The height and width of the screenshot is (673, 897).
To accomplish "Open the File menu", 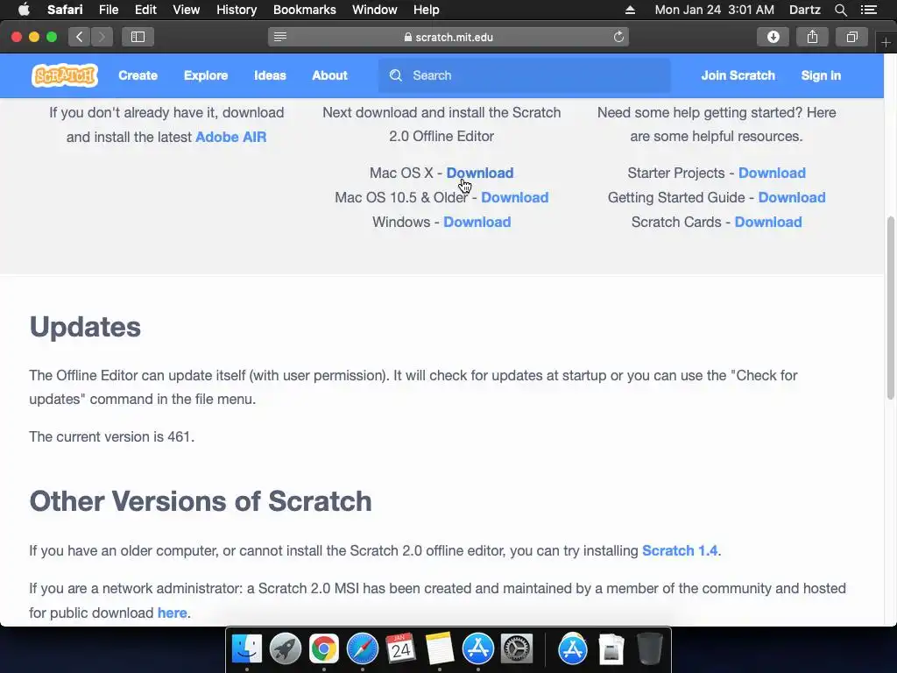I will tap(108, 10).
